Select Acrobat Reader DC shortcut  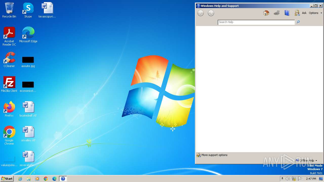coord(9,36)
